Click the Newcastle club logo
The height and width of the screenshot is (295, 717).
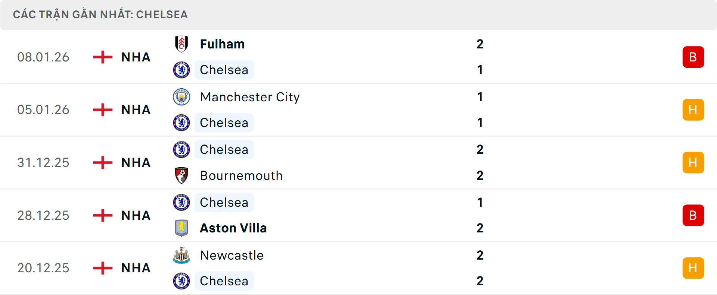(x=181, y=255)
